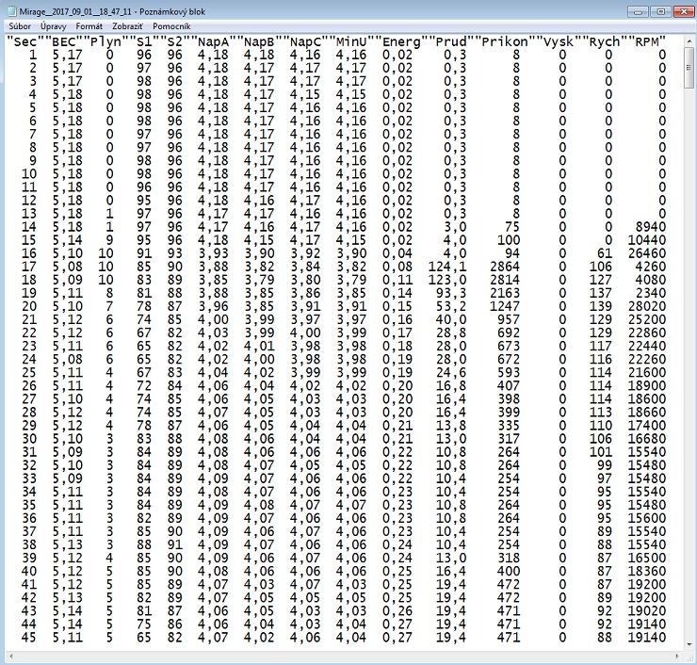Click Prikon value 2163 in row 19
The width and height of the screenshot is (697, 665).
click(x=505, y=293)
